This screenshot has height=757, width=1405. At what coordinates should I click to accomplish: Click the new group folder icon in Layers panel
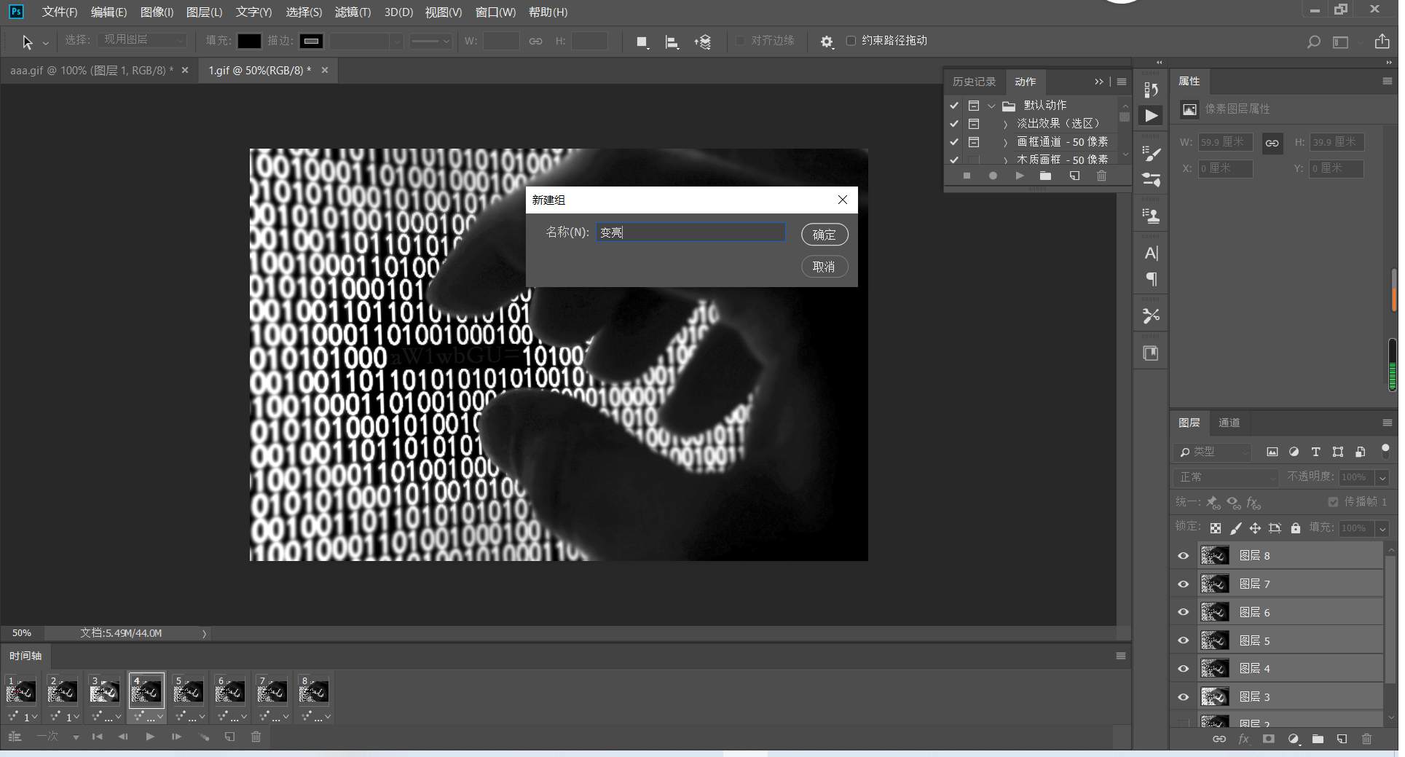point(1318,739)
